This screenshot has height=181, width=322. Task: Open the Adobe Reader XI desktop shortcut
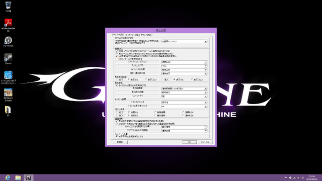[x=8, y=25]
